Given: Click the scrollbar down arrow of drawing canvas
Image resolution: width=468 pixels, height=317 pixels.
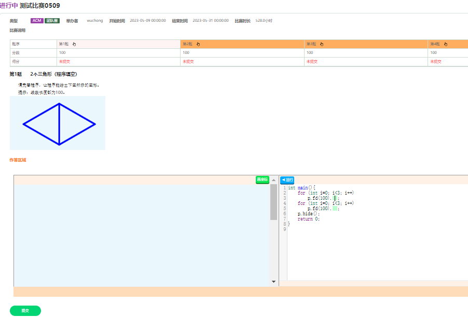Looking at the screenshot, I should click(273, 282).
